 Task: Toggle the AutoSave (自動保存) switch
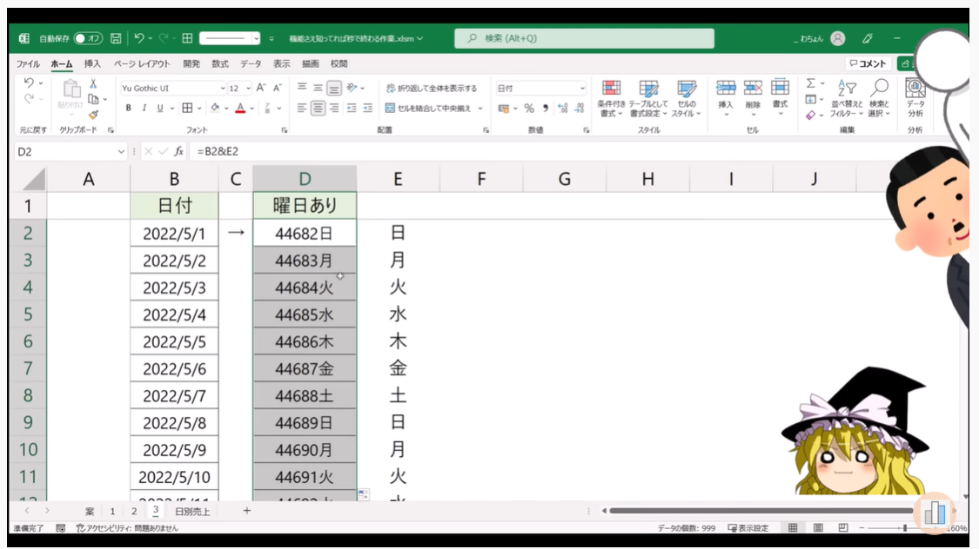88,39
